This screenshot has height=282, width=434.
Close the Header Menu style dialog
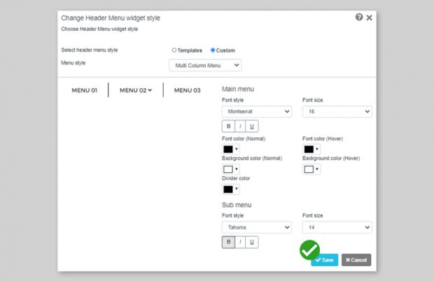point(369,17)
